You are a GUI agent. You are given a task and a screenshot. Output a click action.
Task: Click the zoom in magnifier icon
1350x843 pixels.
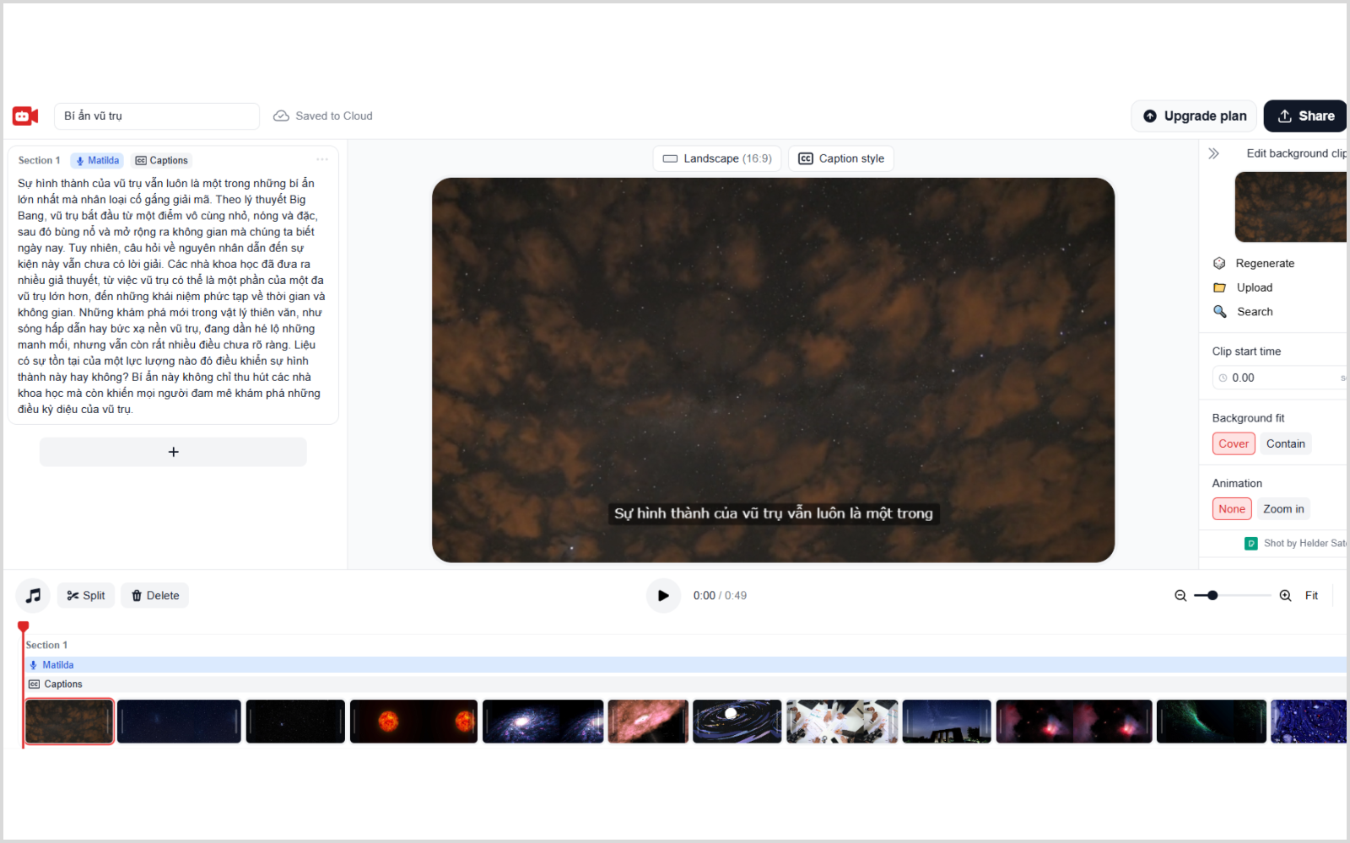click(x=1285, y=596)
